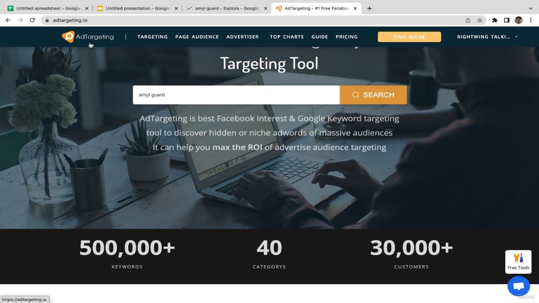Click the AdTargeting logo
The height and width of the screenshot is (303, 539).
[88, 37]
